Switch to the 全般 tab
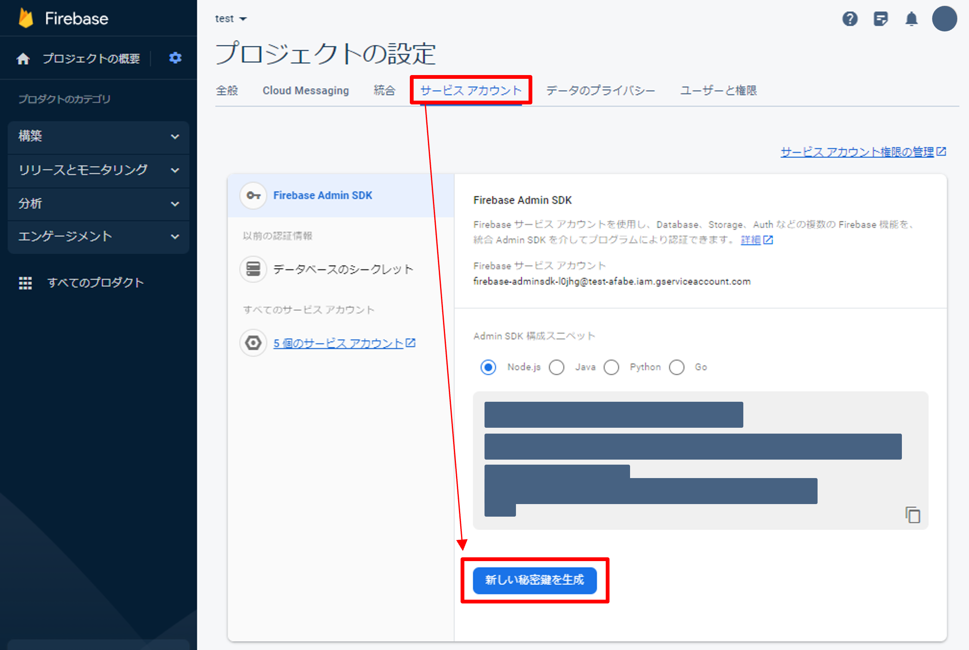The width and height of the screenshot is (969, 650). click(x=227, y=91)
